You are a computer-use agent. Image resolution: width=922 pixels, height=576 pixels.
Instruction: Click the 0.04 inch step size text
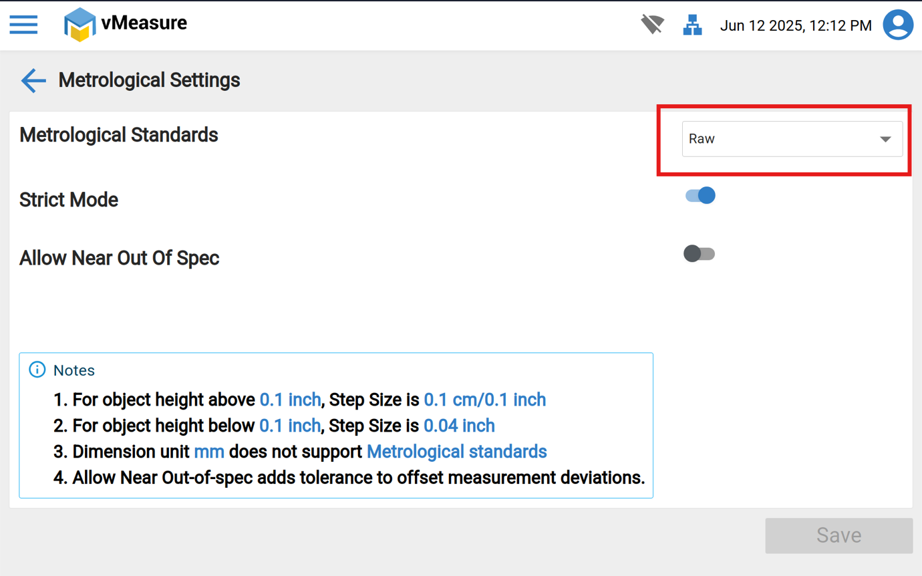(459, 426)
